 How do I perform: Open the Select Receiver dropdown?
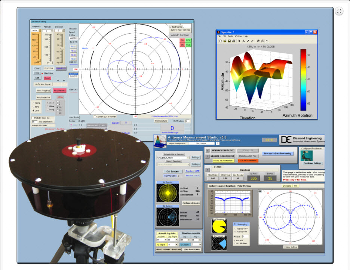[188, 165]
